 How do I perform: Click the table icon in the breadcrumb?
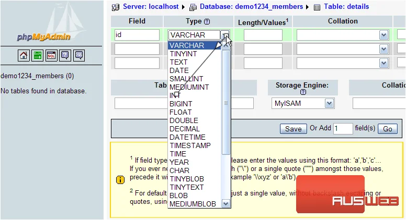pos(317,7)
